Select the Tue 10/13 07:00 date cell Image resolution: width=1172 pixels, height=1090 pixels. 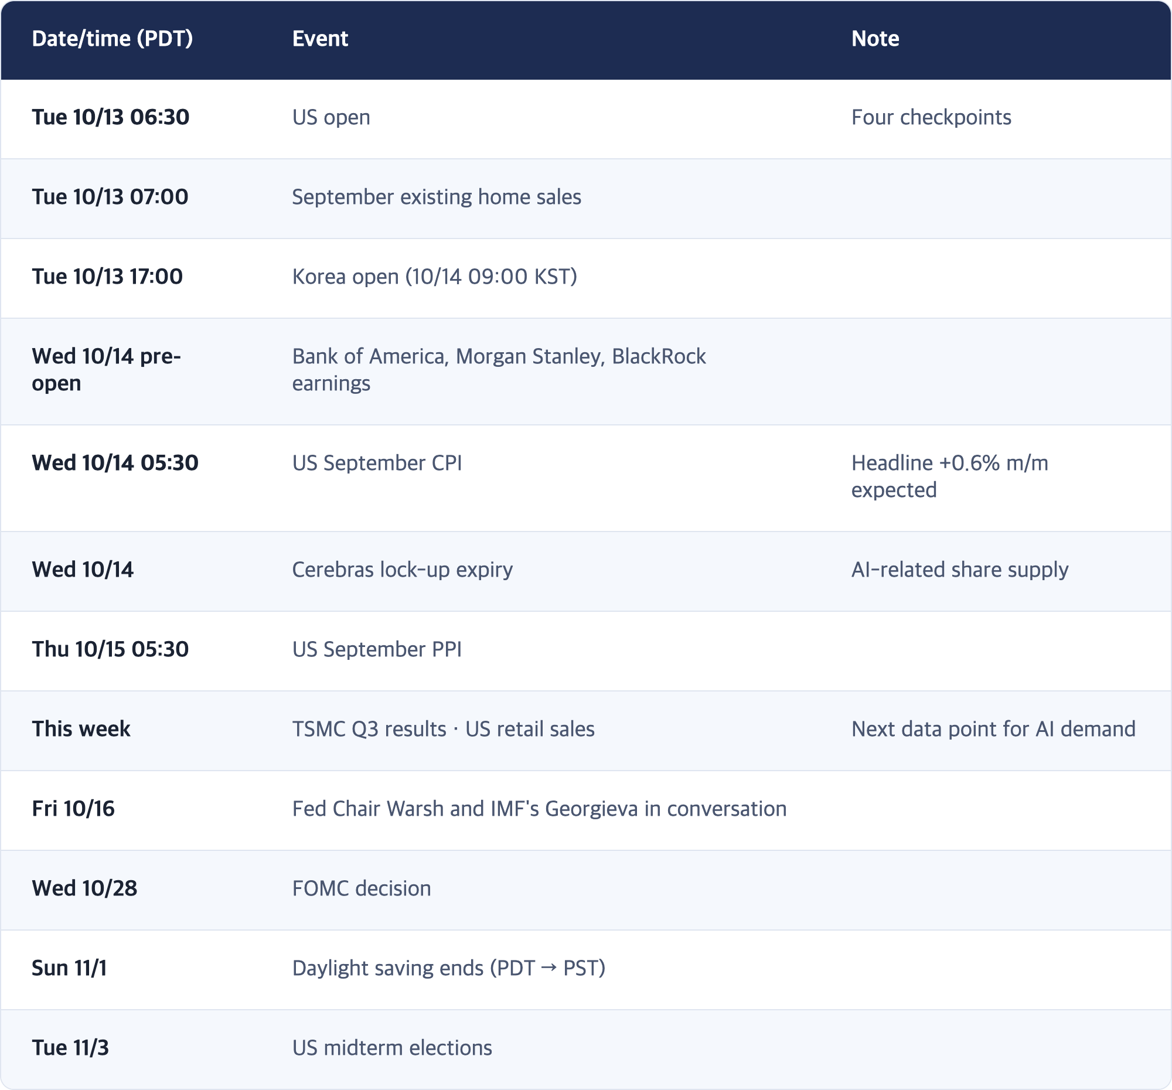click(x=110, y=197)
